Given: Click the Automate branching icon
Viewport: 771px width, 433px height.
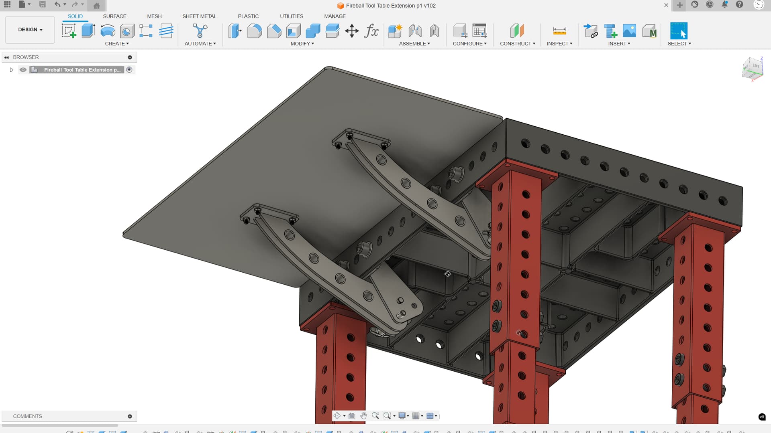Looking at the screenshot, I should (x=200, y=31).
